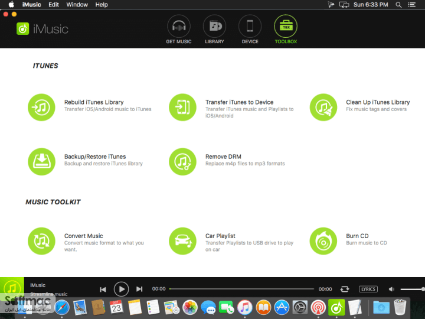Skip to the previous track
Screen dimensions: 425x319
pyautogui.click(x=103, y=289)
